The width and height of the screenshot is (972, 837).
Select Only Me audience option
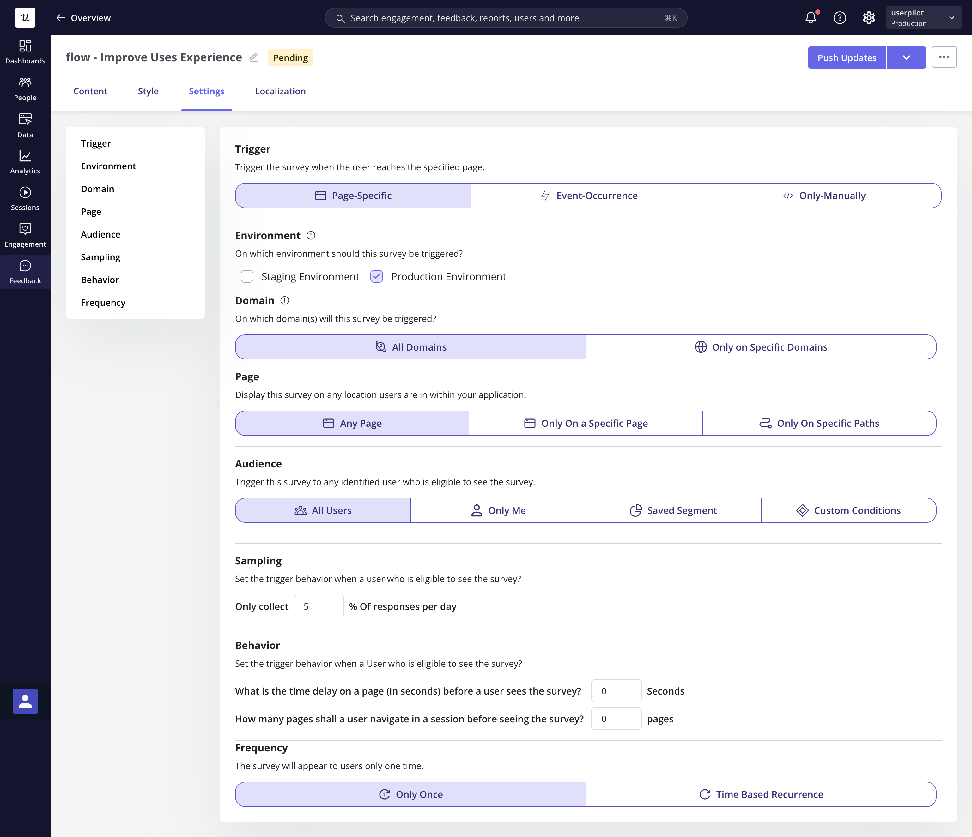click(x=498, y=510)
